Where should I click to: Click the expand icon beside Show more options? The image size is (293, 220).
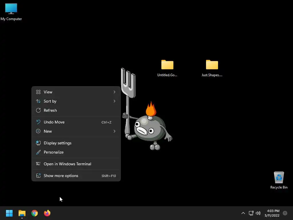38,176
